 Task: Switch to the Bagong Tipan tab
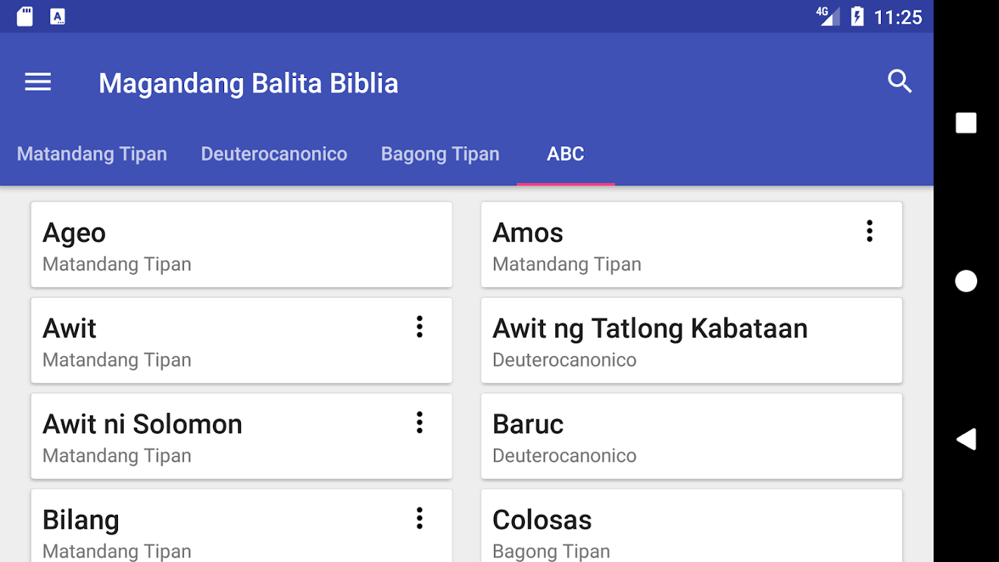(x=440, y=154)
